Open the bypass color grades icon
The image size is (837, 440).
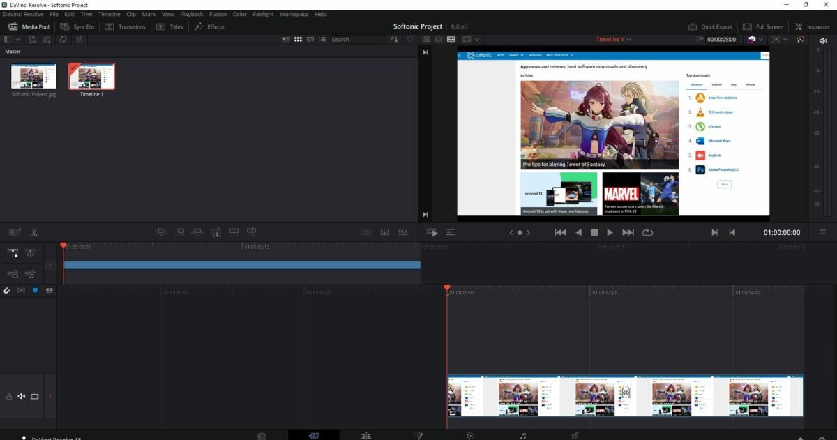coord(800,39)
